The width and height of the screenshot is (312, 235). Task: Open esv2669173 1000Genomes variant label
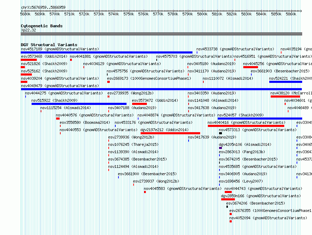(x=149, y=78)
